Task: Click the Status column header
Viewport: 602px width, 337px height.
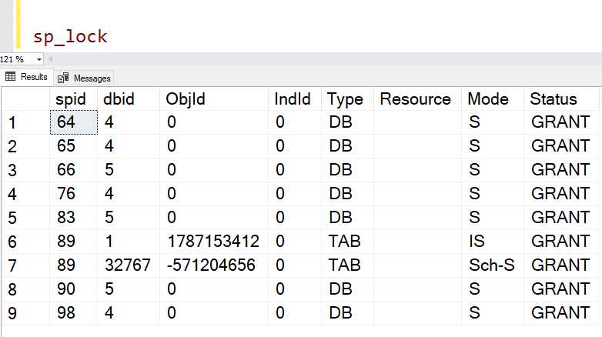Action: coord(554,98)
